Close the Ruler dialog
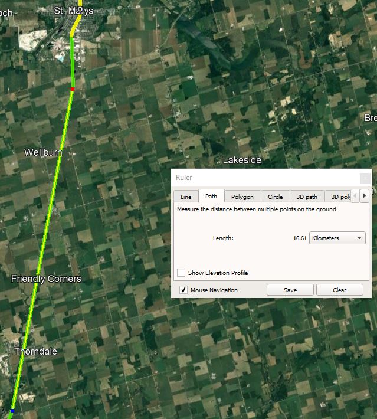The image size is (377, 419). click(365, 178)
